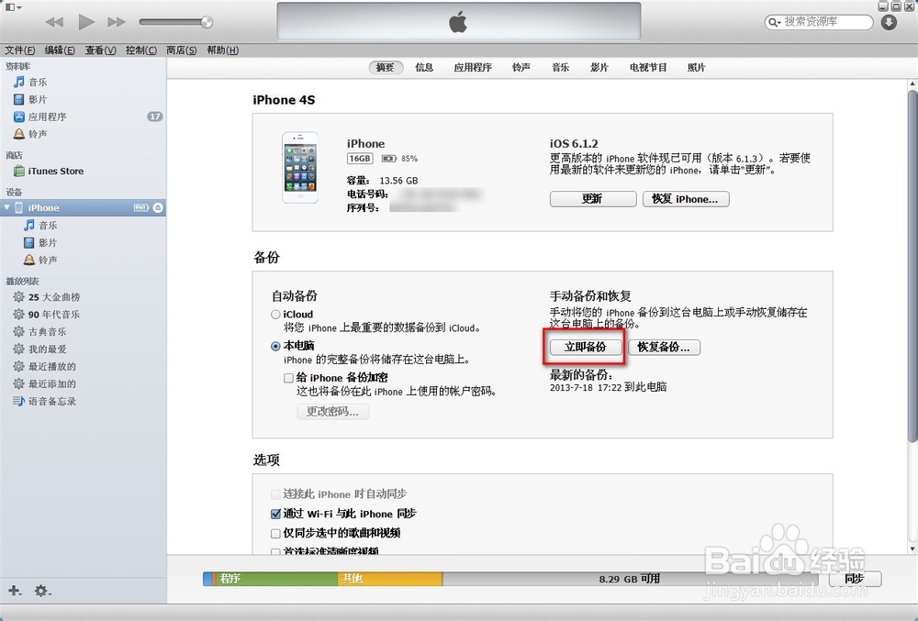The image size is (918, 621).
Task: Open the gear menu at bottom left
Action: click(42, 592)
